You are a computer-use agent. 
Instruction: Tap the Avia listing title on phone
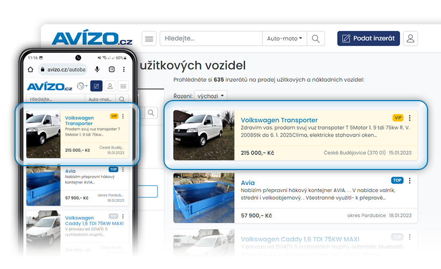coord(70,171)
